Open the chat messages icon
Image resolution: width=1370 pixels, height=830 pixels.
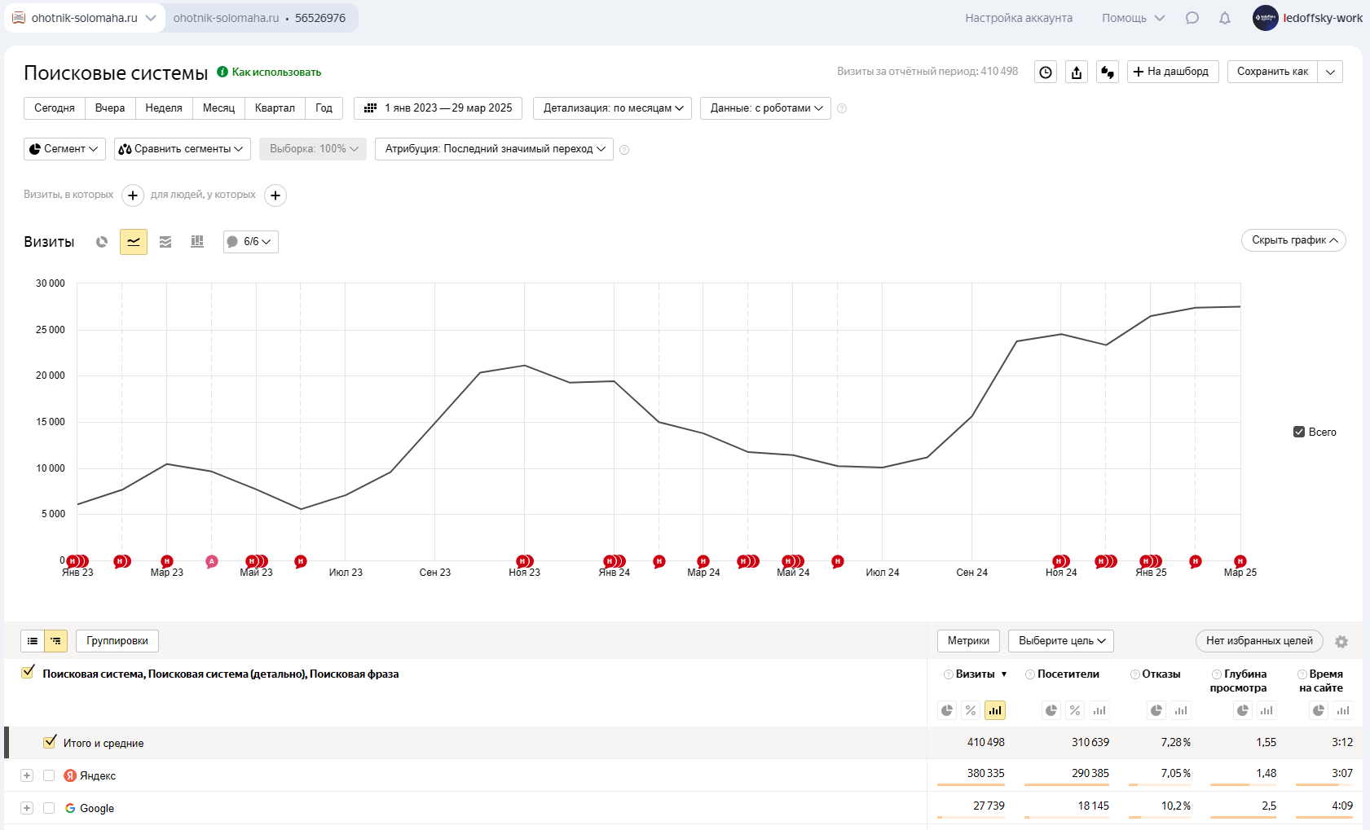pyautogui.click(x=1192, y=18)
